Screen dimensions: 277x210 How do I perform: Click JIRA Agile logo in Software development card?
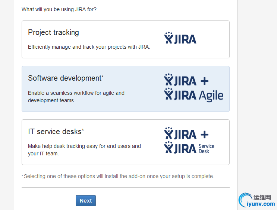193,95
